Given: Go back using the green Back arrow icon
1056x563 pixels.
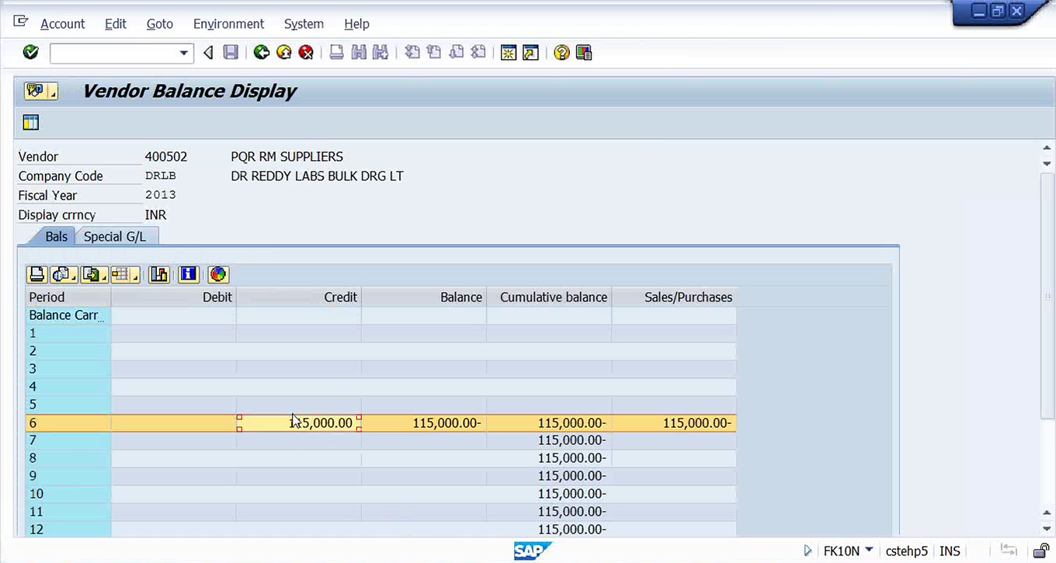Looking at the screenshot, I should coord(262,53).
